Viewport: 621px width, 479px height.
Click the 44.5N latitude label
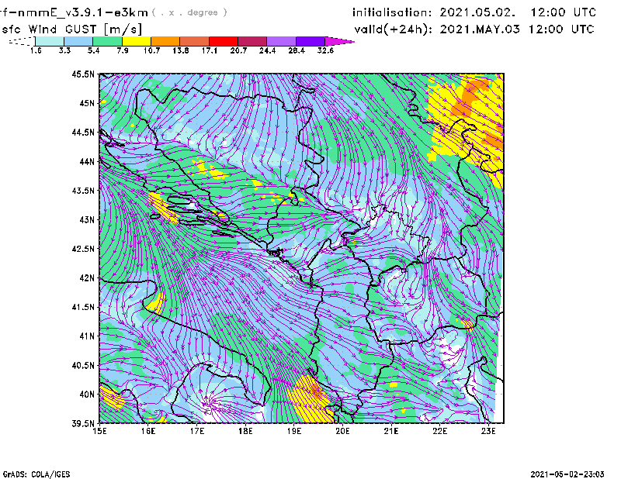pyautogui.click(x=83, y=132)
